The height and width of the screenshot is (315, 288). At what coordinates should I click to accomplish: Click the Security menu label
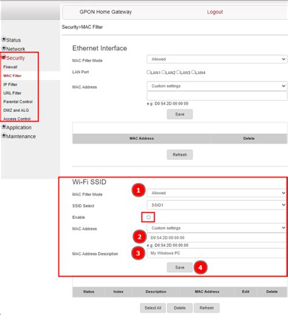point(15,58)
